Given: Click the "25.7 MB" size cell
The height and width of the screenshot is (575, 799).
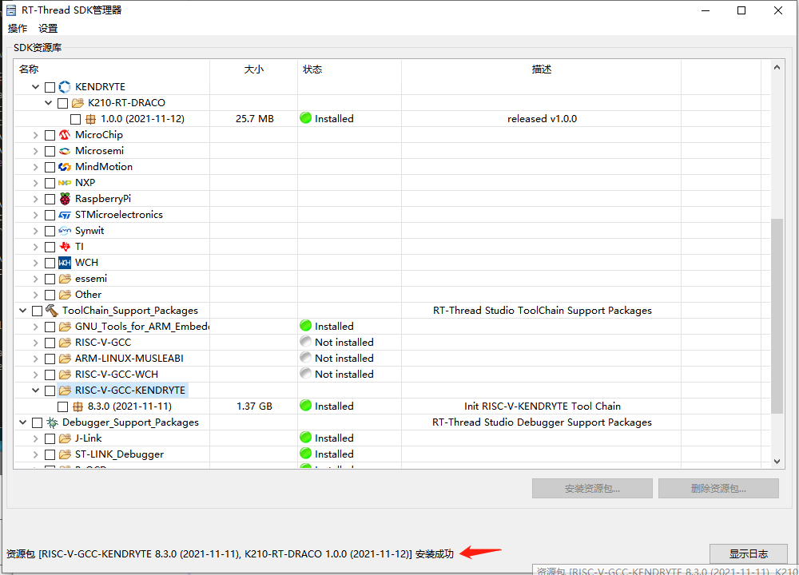Looking at the screenshot, I should (x=254, y=119).
